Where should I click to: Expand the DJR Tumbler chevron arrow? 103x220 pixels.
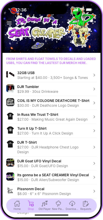click(94, 89)
